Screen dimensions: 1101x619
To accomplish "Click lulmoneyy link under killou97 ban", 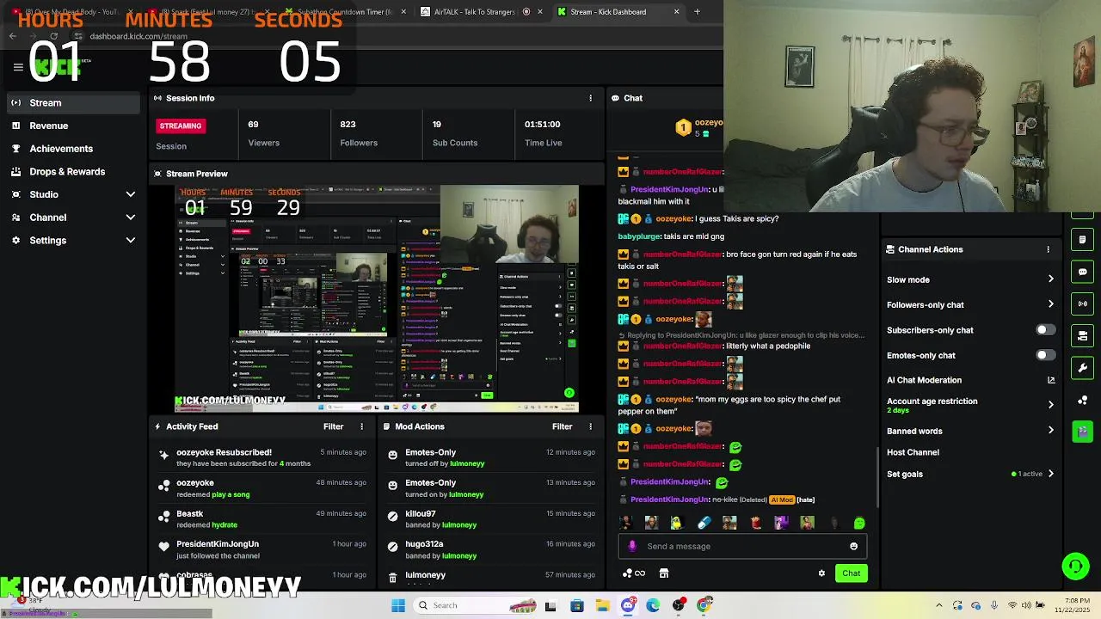I will click(458, 524).
